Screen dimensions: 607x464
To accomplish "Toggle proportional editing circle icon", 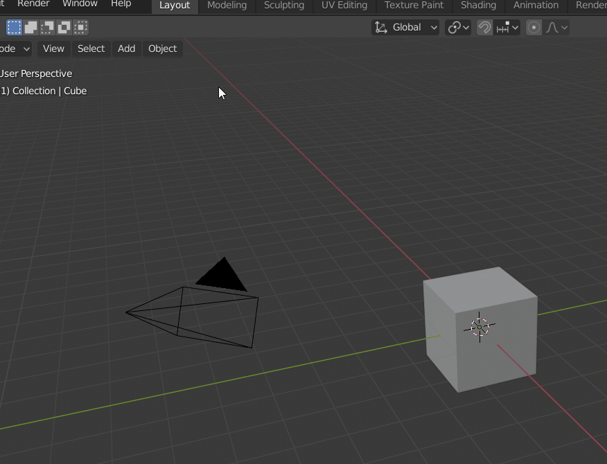I will coord(534,28).
